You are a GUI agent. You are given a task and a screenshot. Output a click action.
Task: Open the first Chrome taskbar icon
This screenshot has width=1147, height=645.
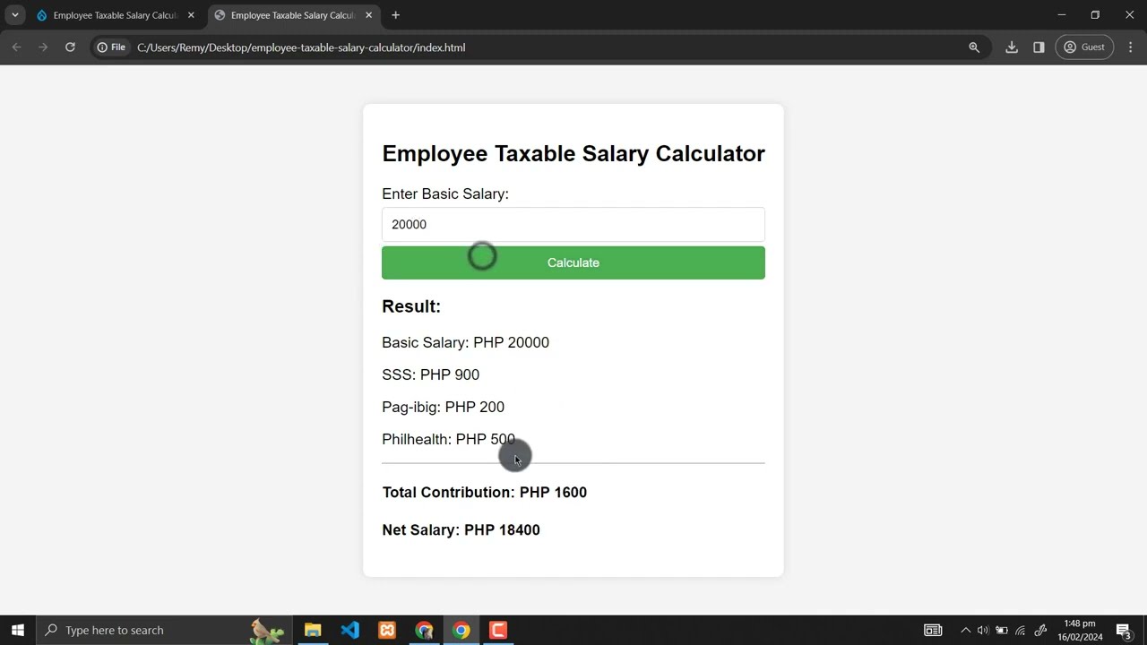pos(424,631)
